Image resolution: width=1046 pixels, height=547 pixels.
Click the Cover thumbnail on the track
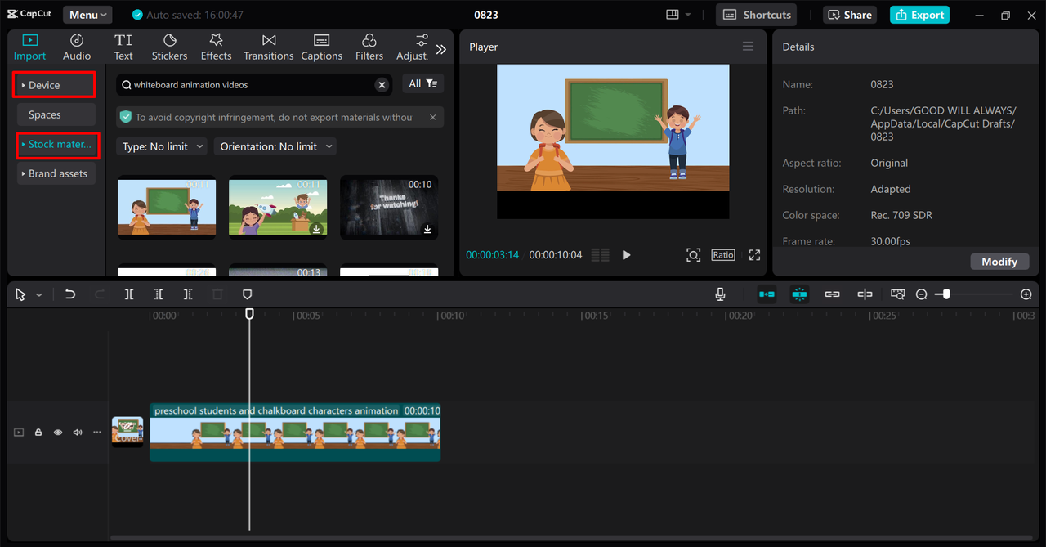click(127, 432)
